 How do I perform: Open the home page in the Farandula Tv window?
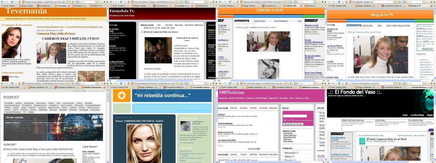pos(129,2)
